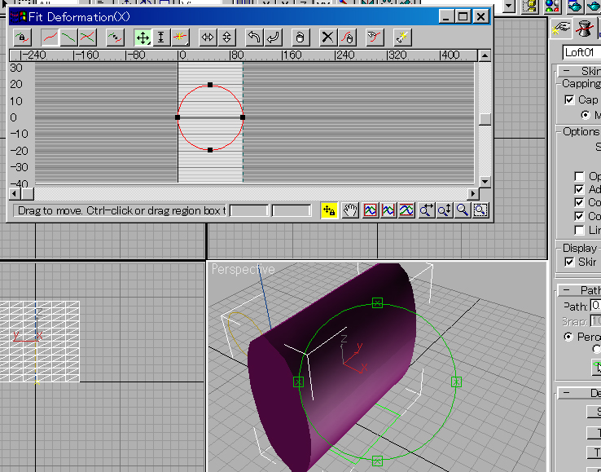Click the horizontal scrollbar thumb
The image size is (601, 472).
[27, 194]
